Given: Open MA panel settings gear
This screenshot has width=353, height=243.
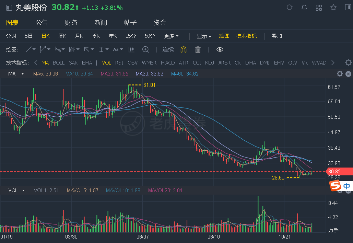Looking at the screenshot, I should point(340,74).
